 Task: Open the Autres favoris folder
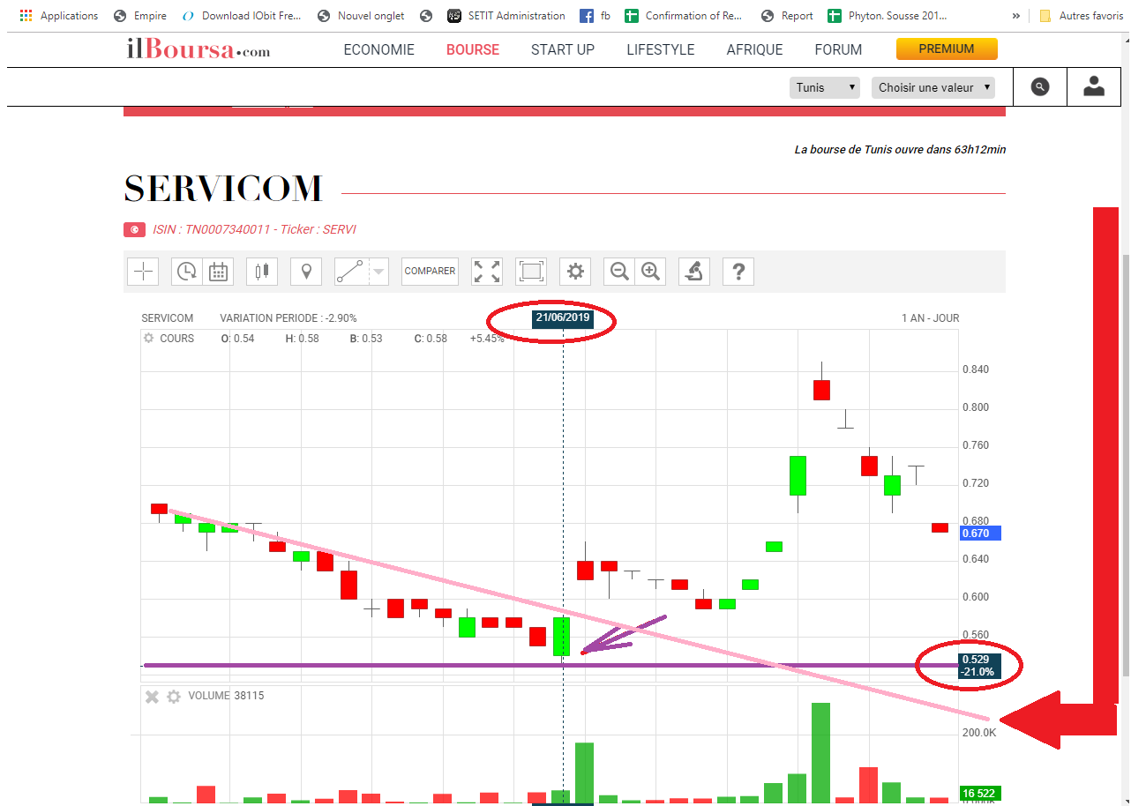1082,16
